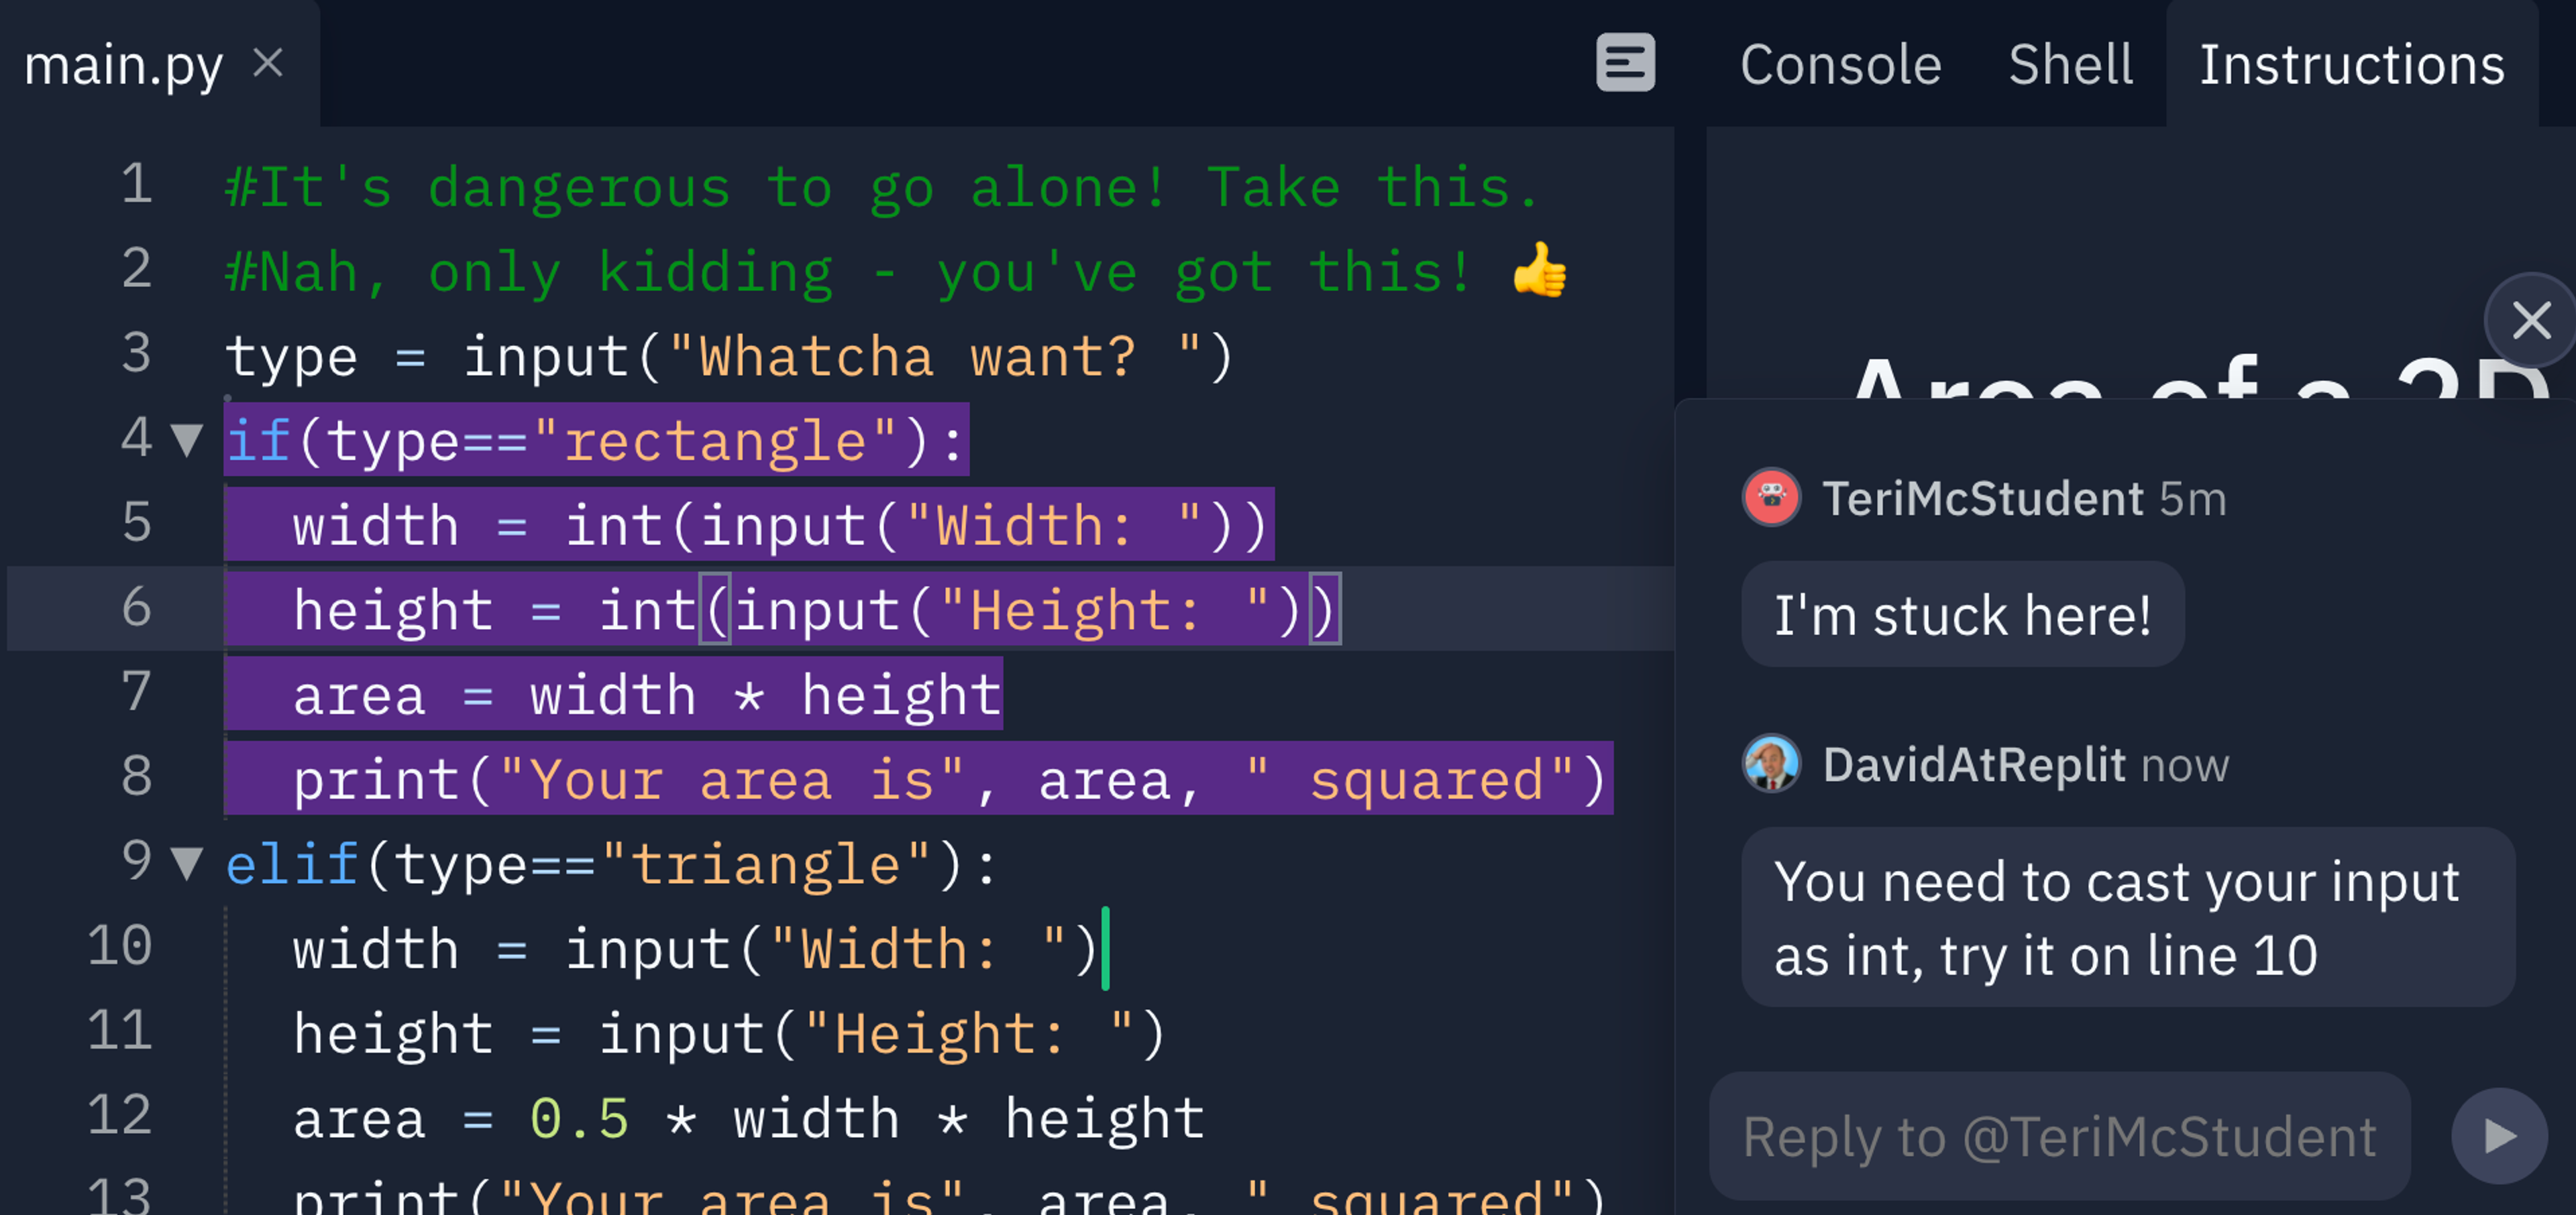Close the main.py editor tab
The image size is (2576, 1215).
click(268, 63)
